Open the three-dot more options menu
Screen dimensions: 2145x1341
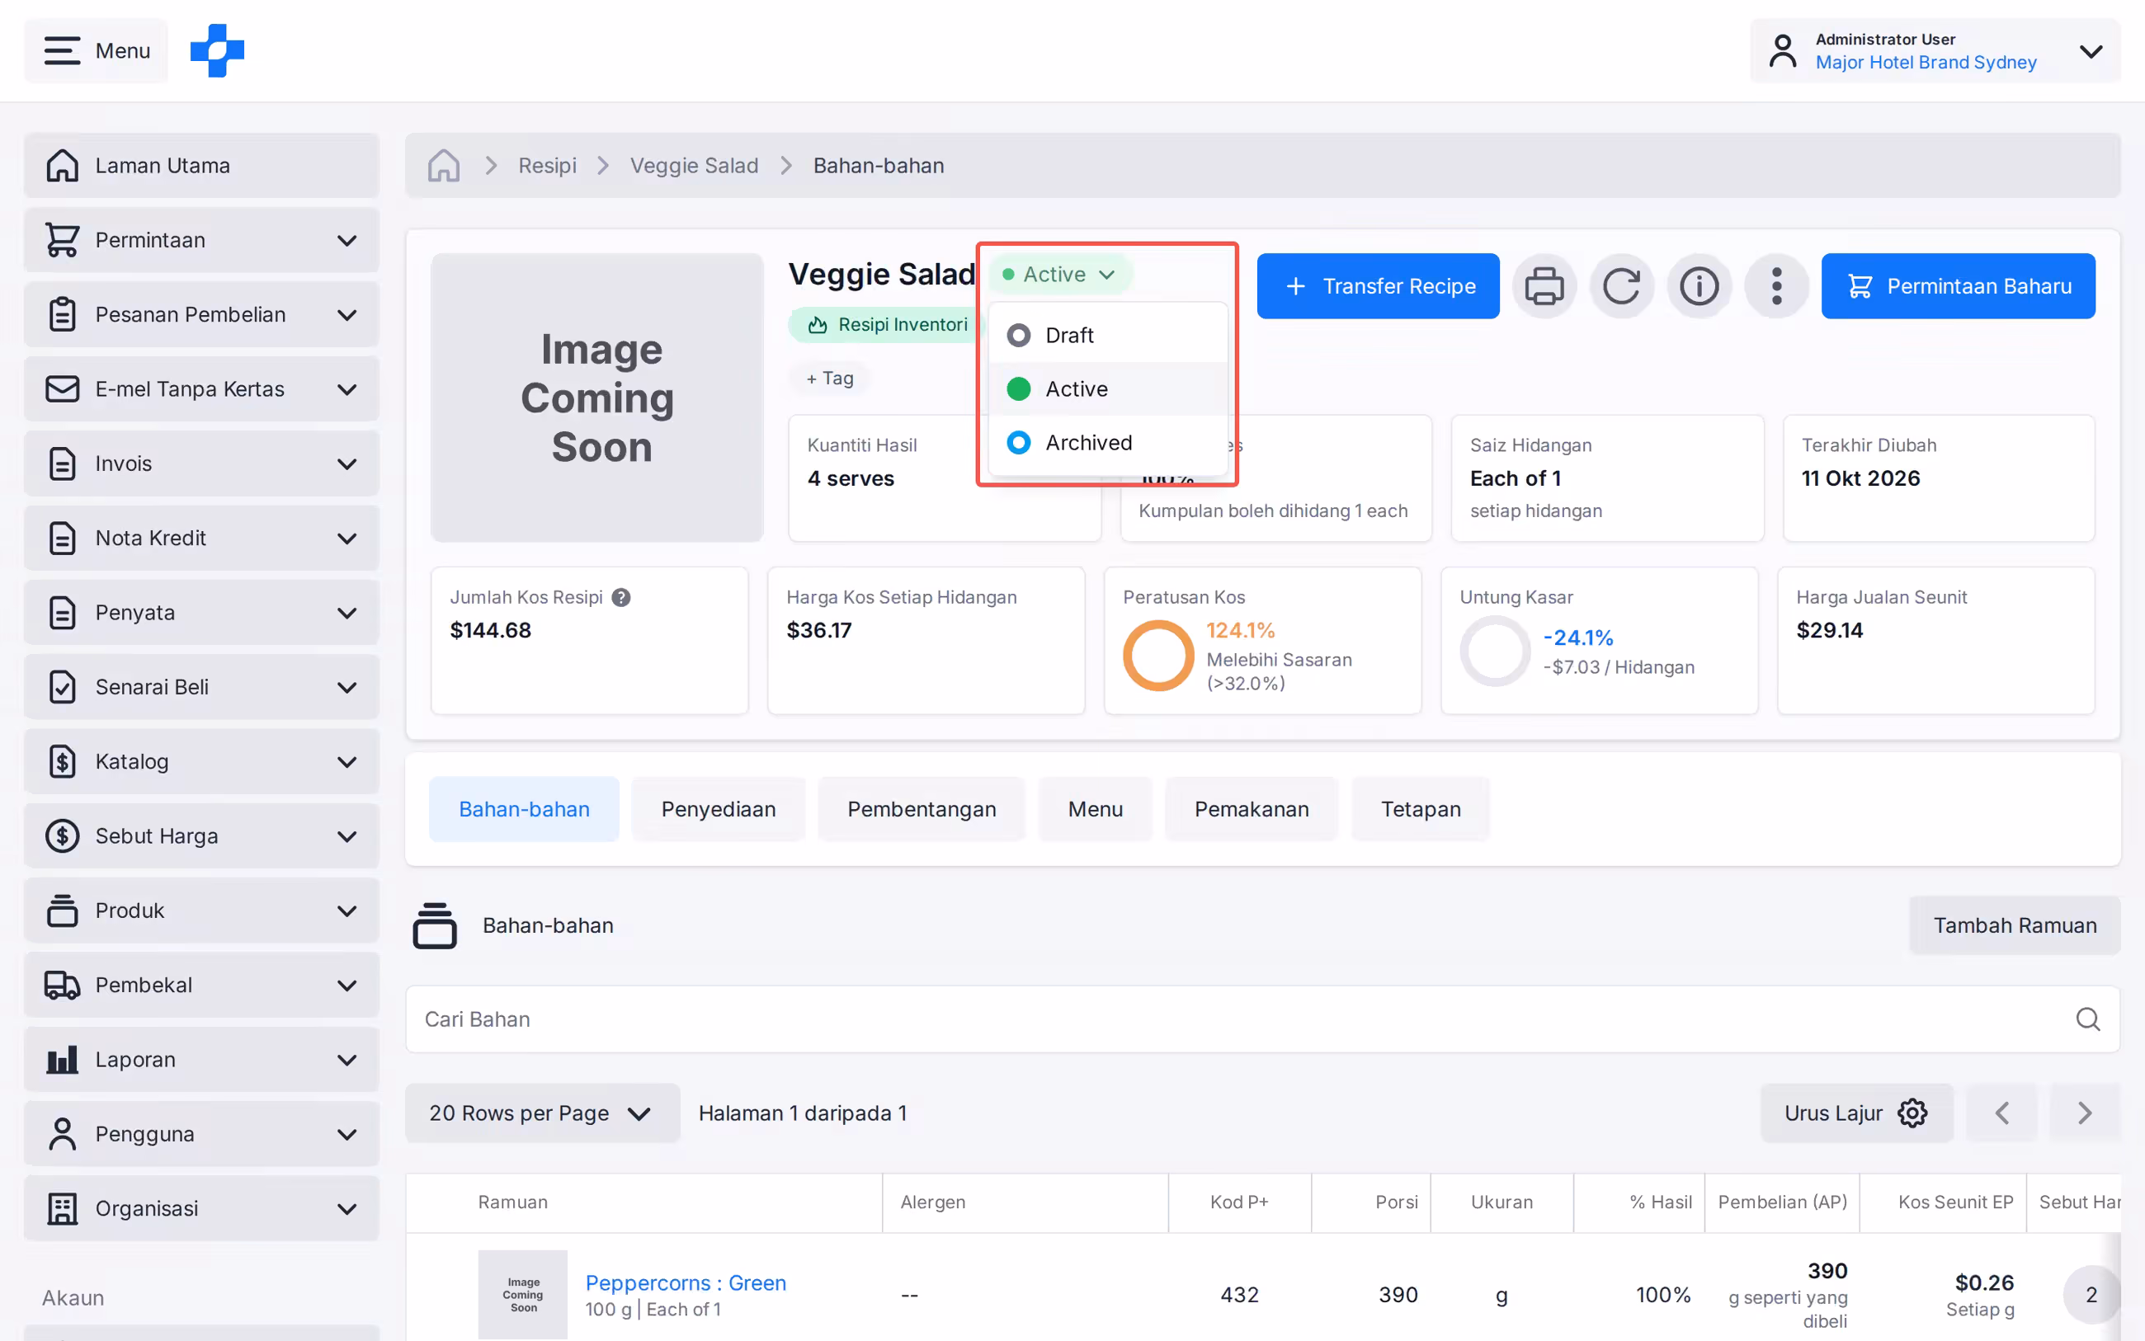pos(1775,286)
